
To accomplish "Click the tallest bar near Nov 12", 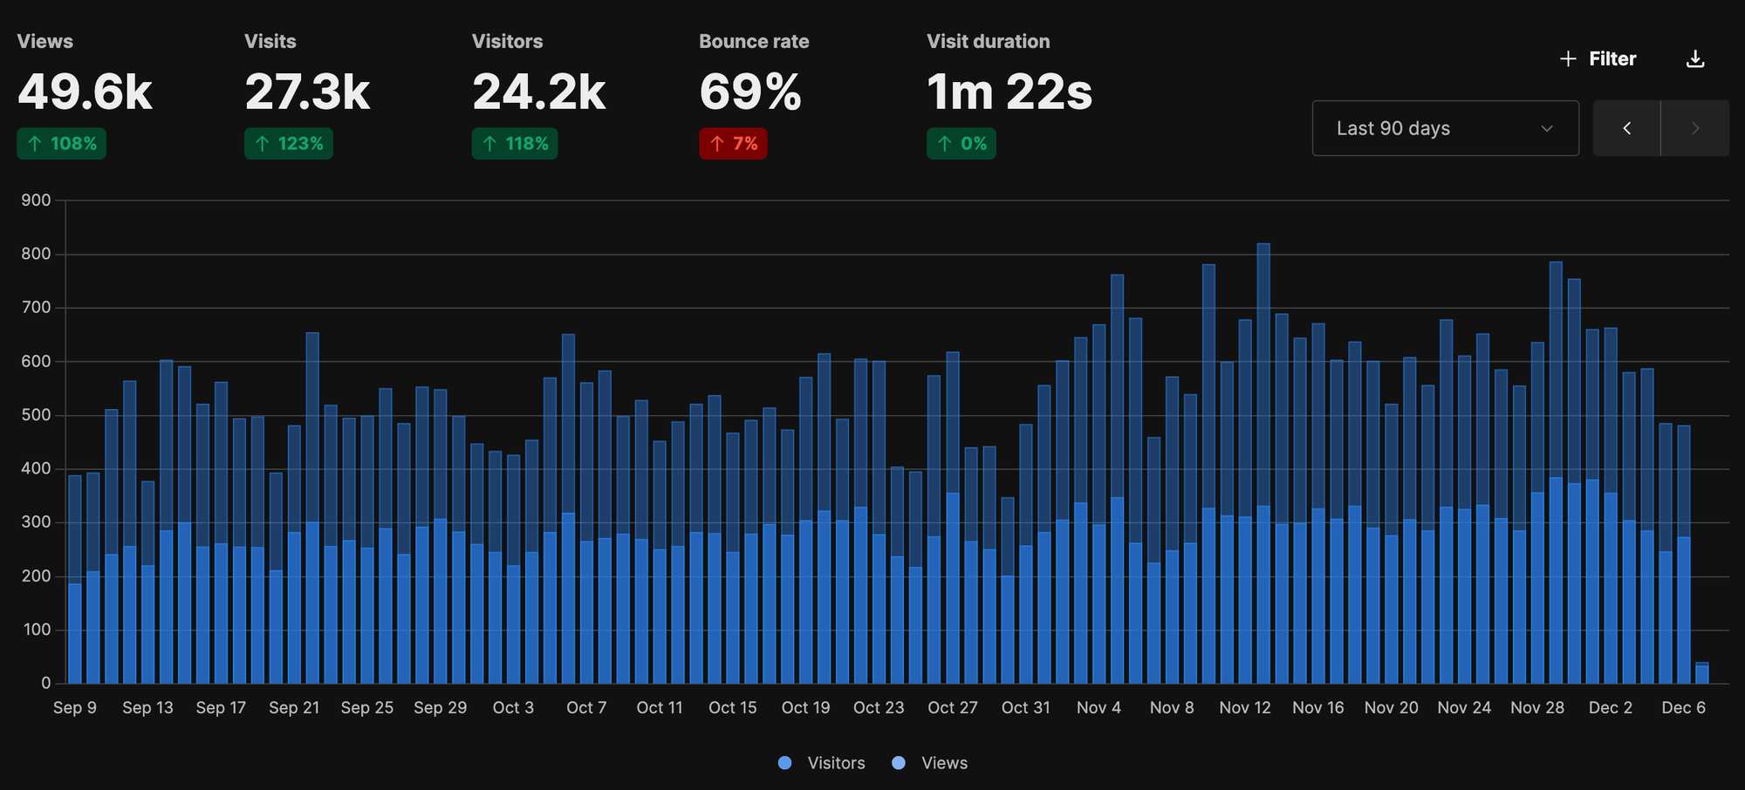I will 1266,392.
